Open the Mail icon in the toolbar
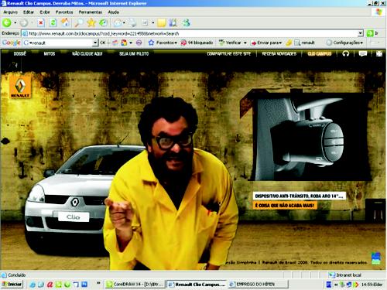The width and height of the screenshot is (387, 290). pos(118,22)
